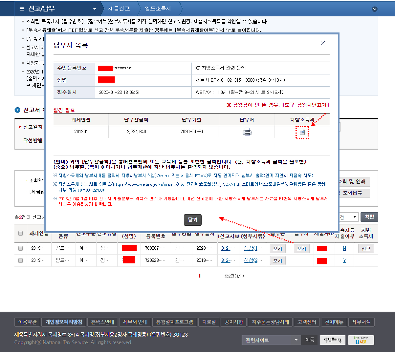The height and width of the screenshot is (352, 395).
Task: Click the 이동 button in footer
Action: coord(310,340)
